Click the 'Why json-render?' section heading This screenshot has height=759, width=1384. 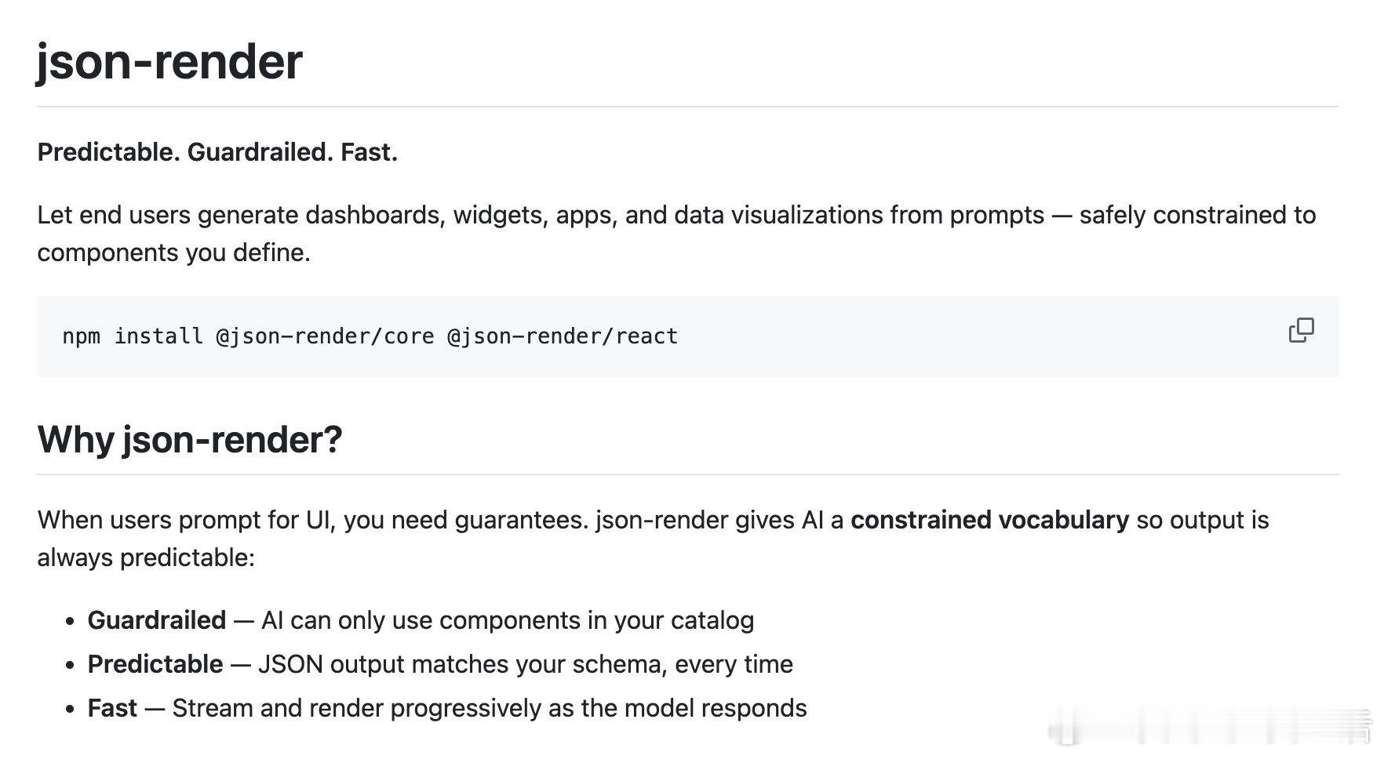(190, 439)
